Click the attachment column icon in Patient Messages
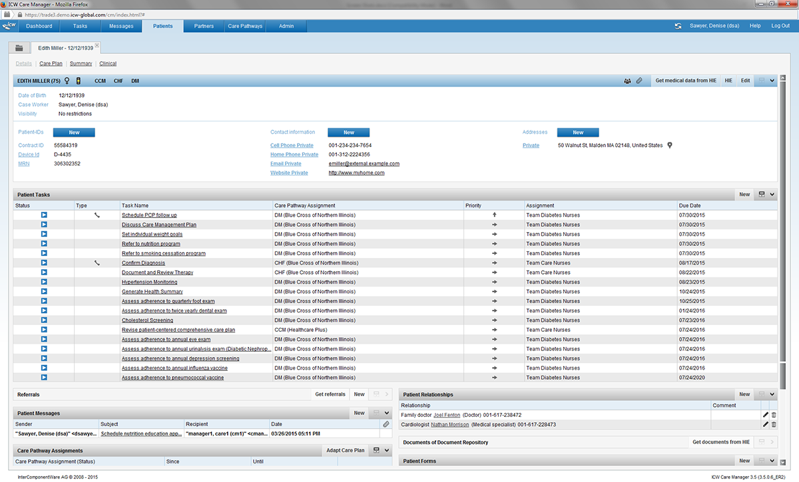The height and width of the screenshot is (482, 799). pos(386,423)
